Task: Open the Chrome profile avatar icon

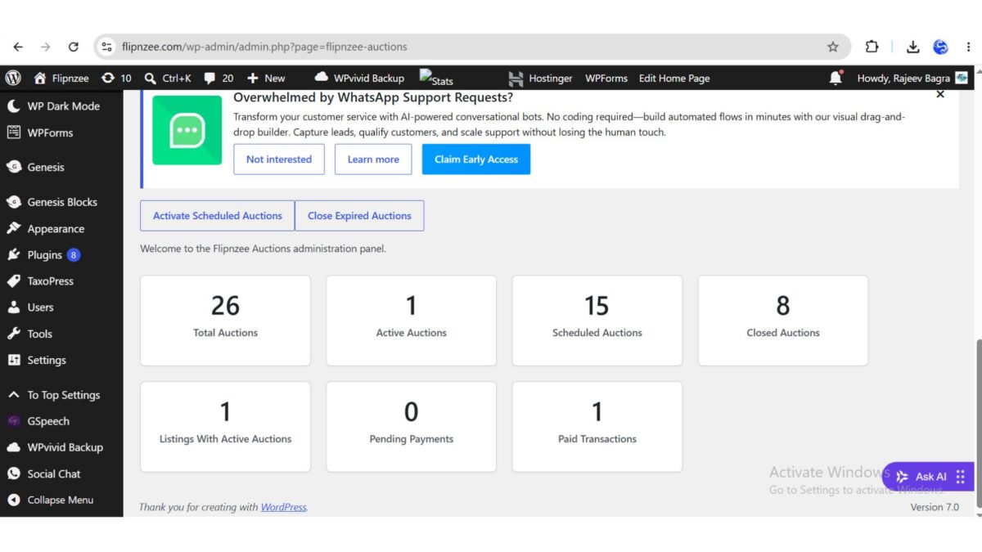Action: pyautogui.click(x=941, y=47)
